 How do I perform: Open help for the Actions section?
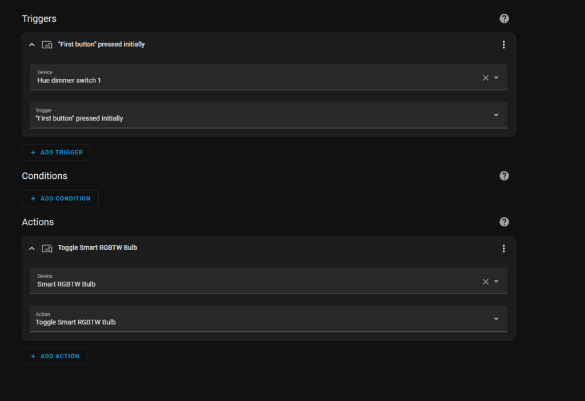point(504,222)
